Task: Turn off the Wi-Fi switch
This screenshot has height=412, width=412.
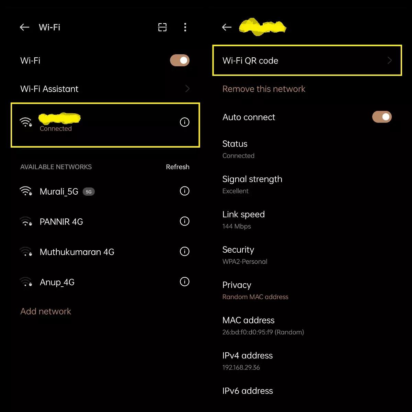Action: click(180, 61)
